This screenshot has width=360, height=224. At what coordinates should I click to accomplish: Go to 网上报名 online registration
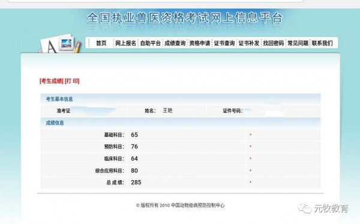pos(125,43)
